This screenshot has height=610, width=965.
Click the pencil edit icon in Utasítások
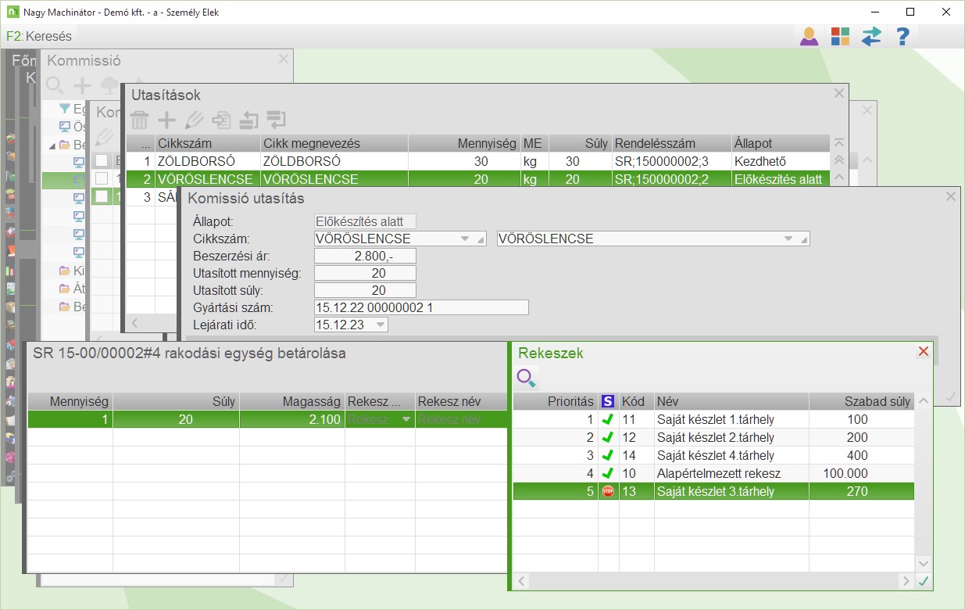point(195,120)
